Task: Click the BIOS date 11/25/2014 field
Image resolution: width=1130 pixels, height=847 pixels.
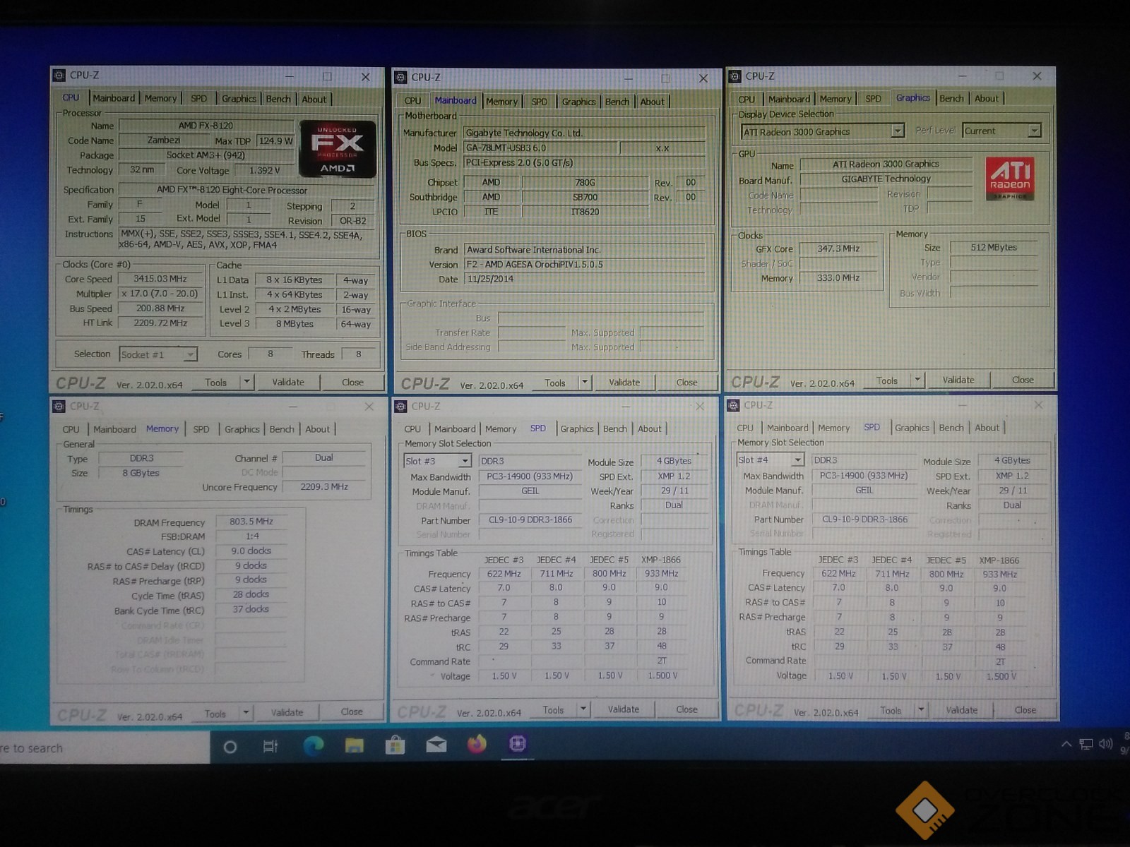Action: pos(585,280)
